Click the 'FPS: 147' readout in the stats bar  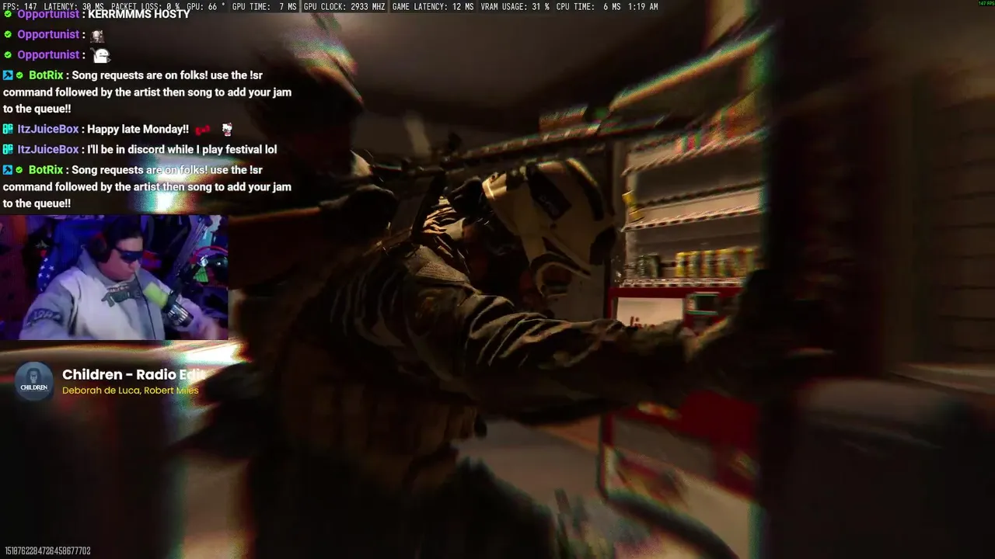(x=21, y=6)
